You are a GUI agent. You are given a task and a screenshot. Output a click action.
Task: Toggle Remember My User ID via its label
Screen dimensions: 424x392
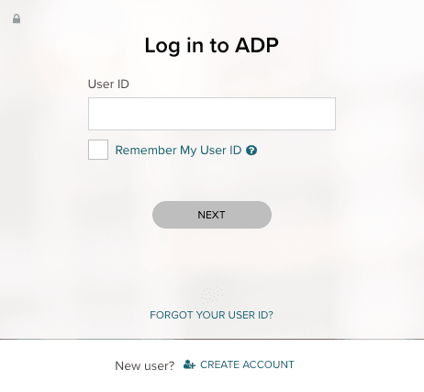pyautogui.click(x=178, y=151)
